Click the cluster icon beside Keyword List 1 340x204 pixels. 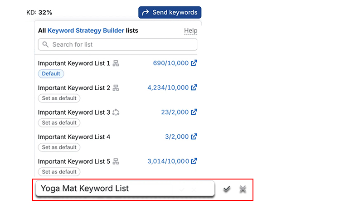(x=116, y=63)
